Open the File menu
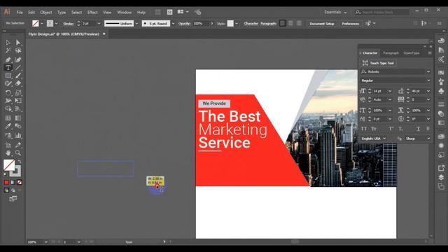 (x=20, y=13)
